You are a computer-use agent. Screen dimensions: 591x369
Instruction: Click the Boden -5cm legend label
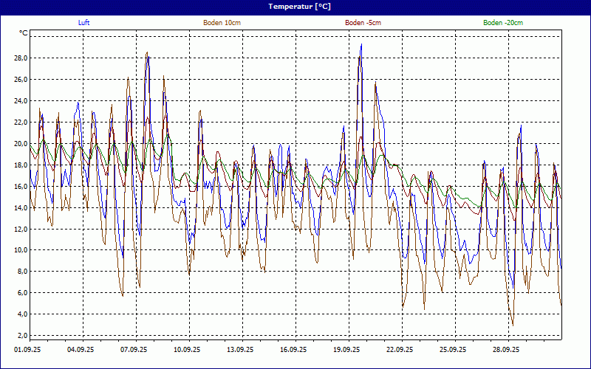pos(363,23)
